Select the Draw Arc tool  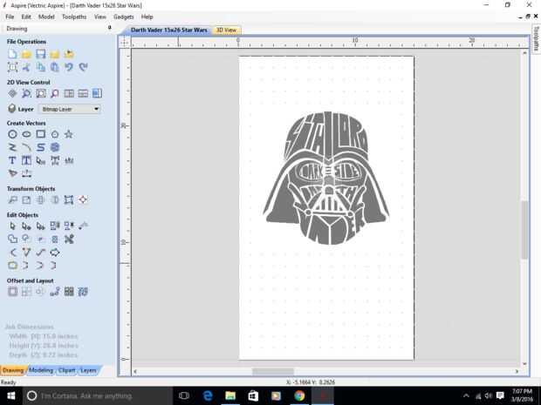click(26, 147)
